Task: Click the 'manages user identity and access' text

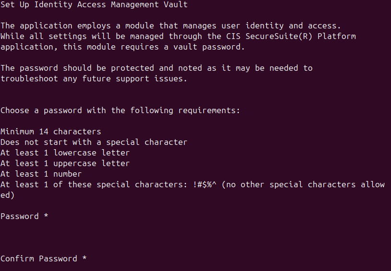Action: click(x=259, y=26)
